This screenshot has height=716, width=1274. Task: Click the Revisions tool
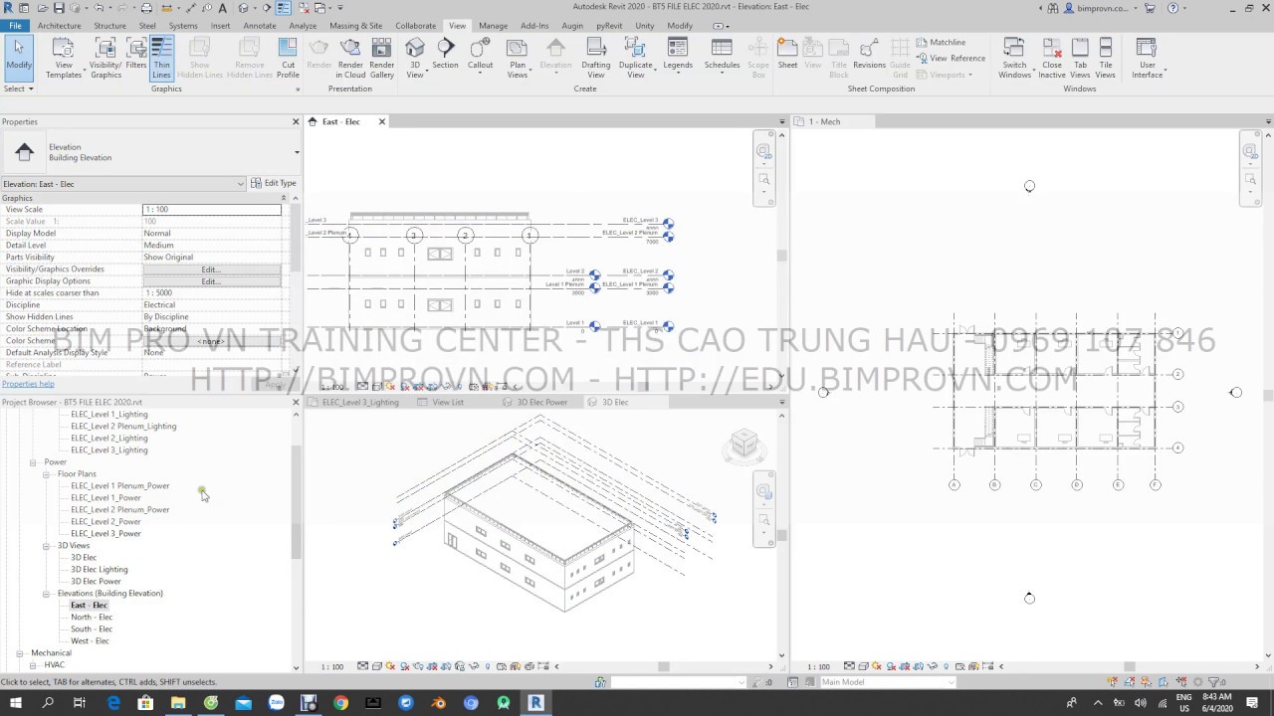point(869,56)
